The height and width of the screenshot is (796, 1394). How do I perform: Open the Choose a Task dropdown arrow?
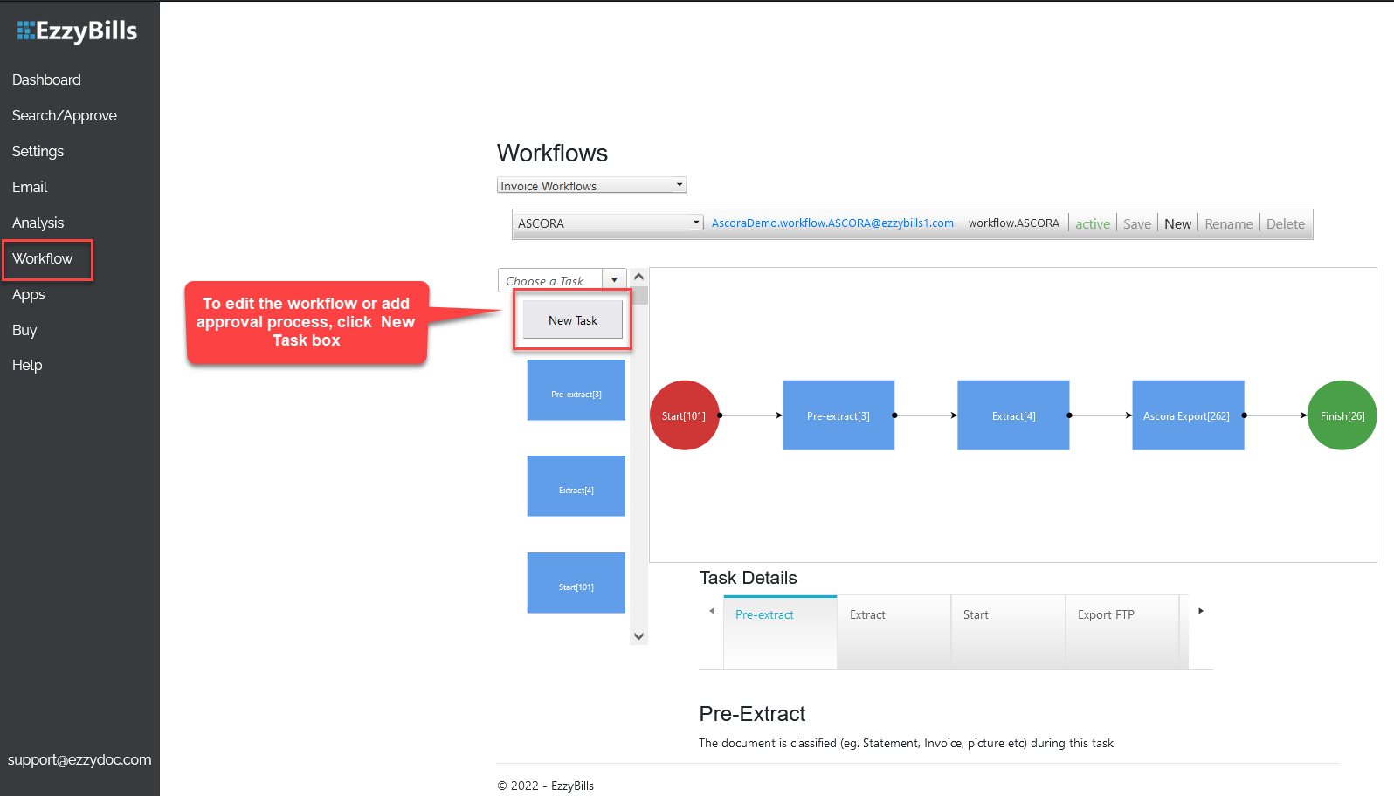(615, 280)
